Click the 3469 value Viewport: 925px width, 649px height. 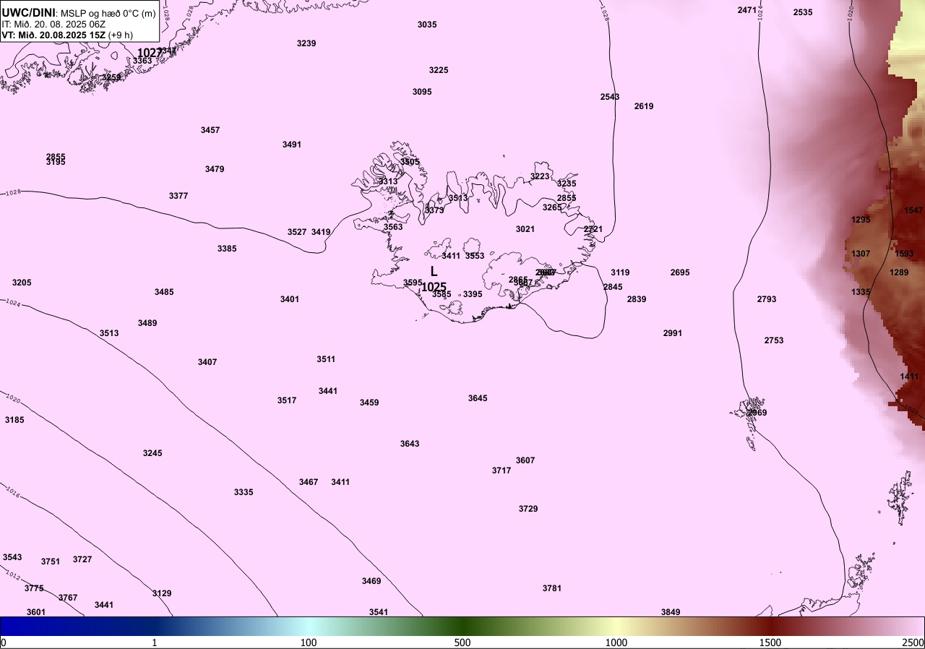click(x=371, y=581)
